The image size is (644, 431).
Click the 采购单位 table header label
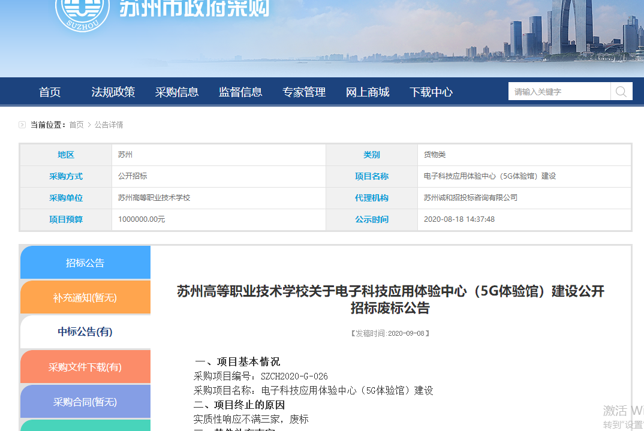point(66,198)
